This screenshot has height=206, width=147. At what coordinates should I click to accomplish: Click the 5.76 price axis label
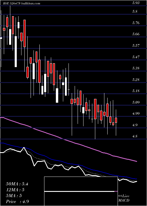(136, 23)
